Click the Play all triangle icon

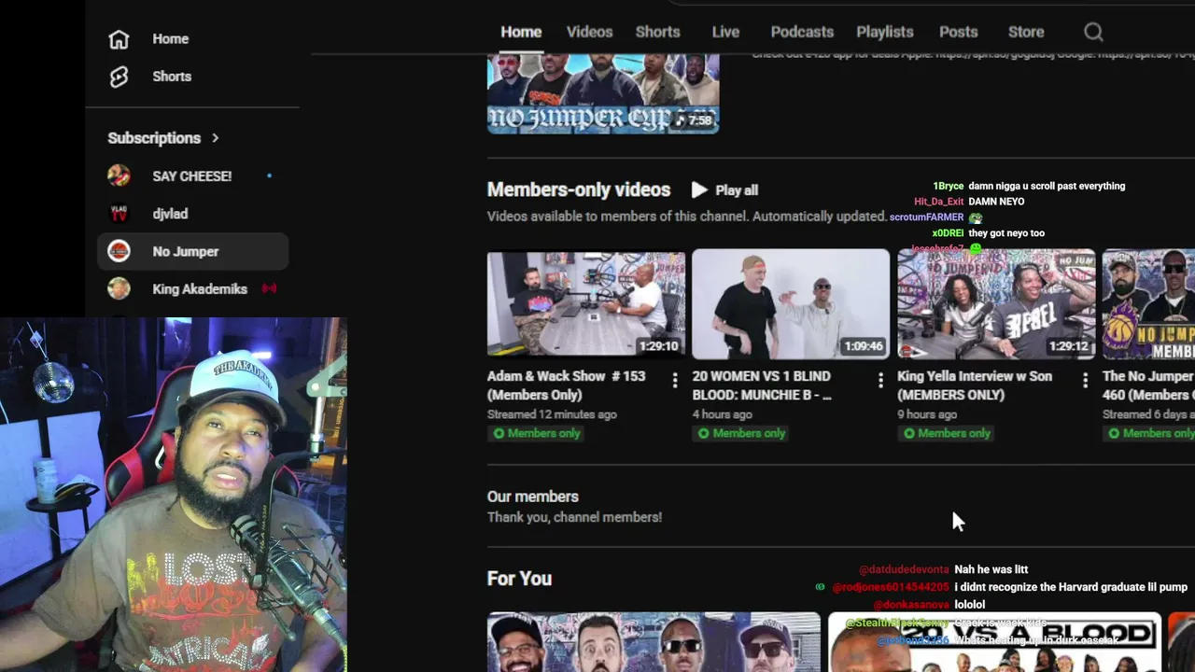pyautogui.click(x=699, y=189)
